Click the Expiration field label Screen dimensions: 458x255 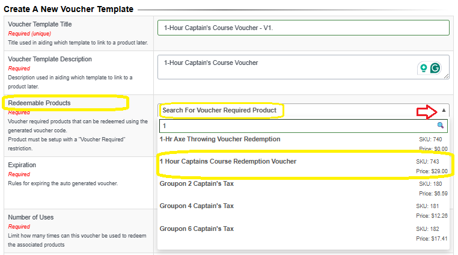[x=22, y=165]
